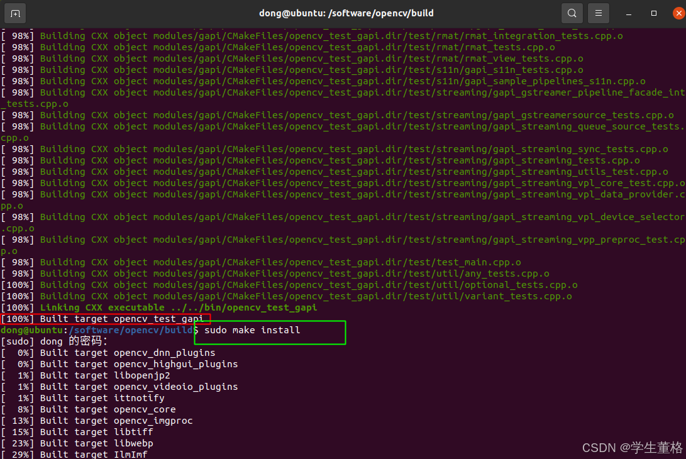686x459 pixels.
Task: Click the 'Built target libwebp' line
Action: click(77, 444)
